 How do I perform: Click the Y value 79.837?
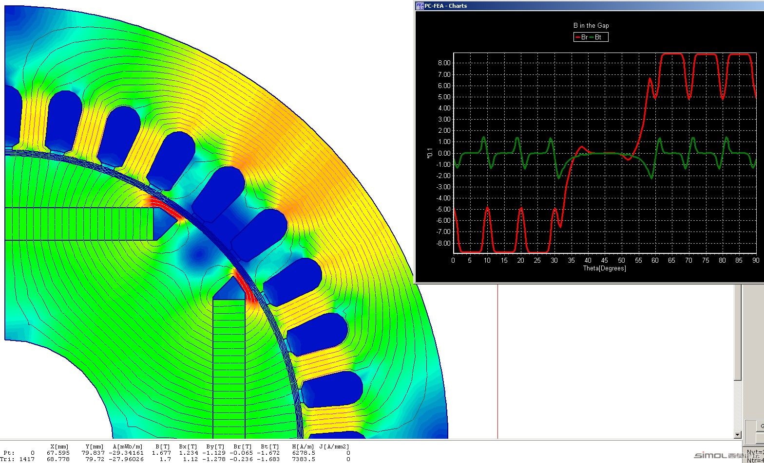[x=93, y=453]
